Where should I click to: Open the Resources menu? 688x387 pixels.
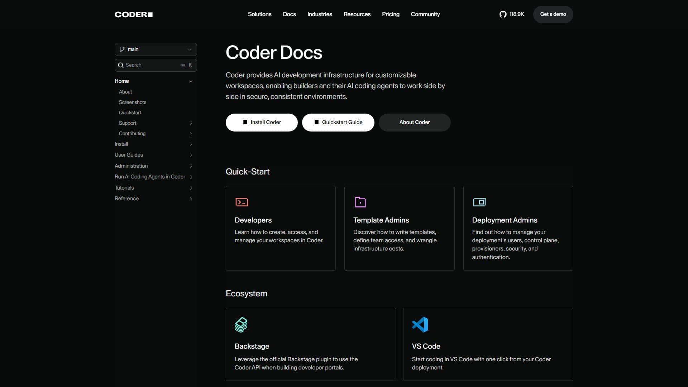(x=357, y=14)
